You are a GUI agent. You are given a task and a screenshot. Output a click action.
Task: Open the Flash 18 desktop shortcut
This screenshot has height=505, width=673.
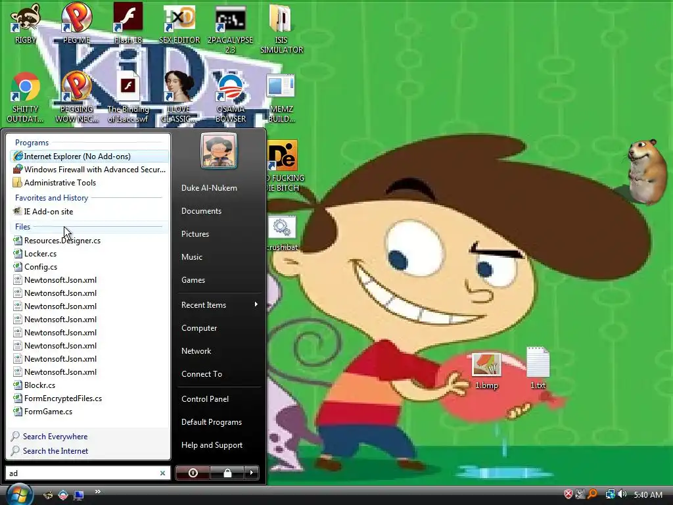coord(128,24)
